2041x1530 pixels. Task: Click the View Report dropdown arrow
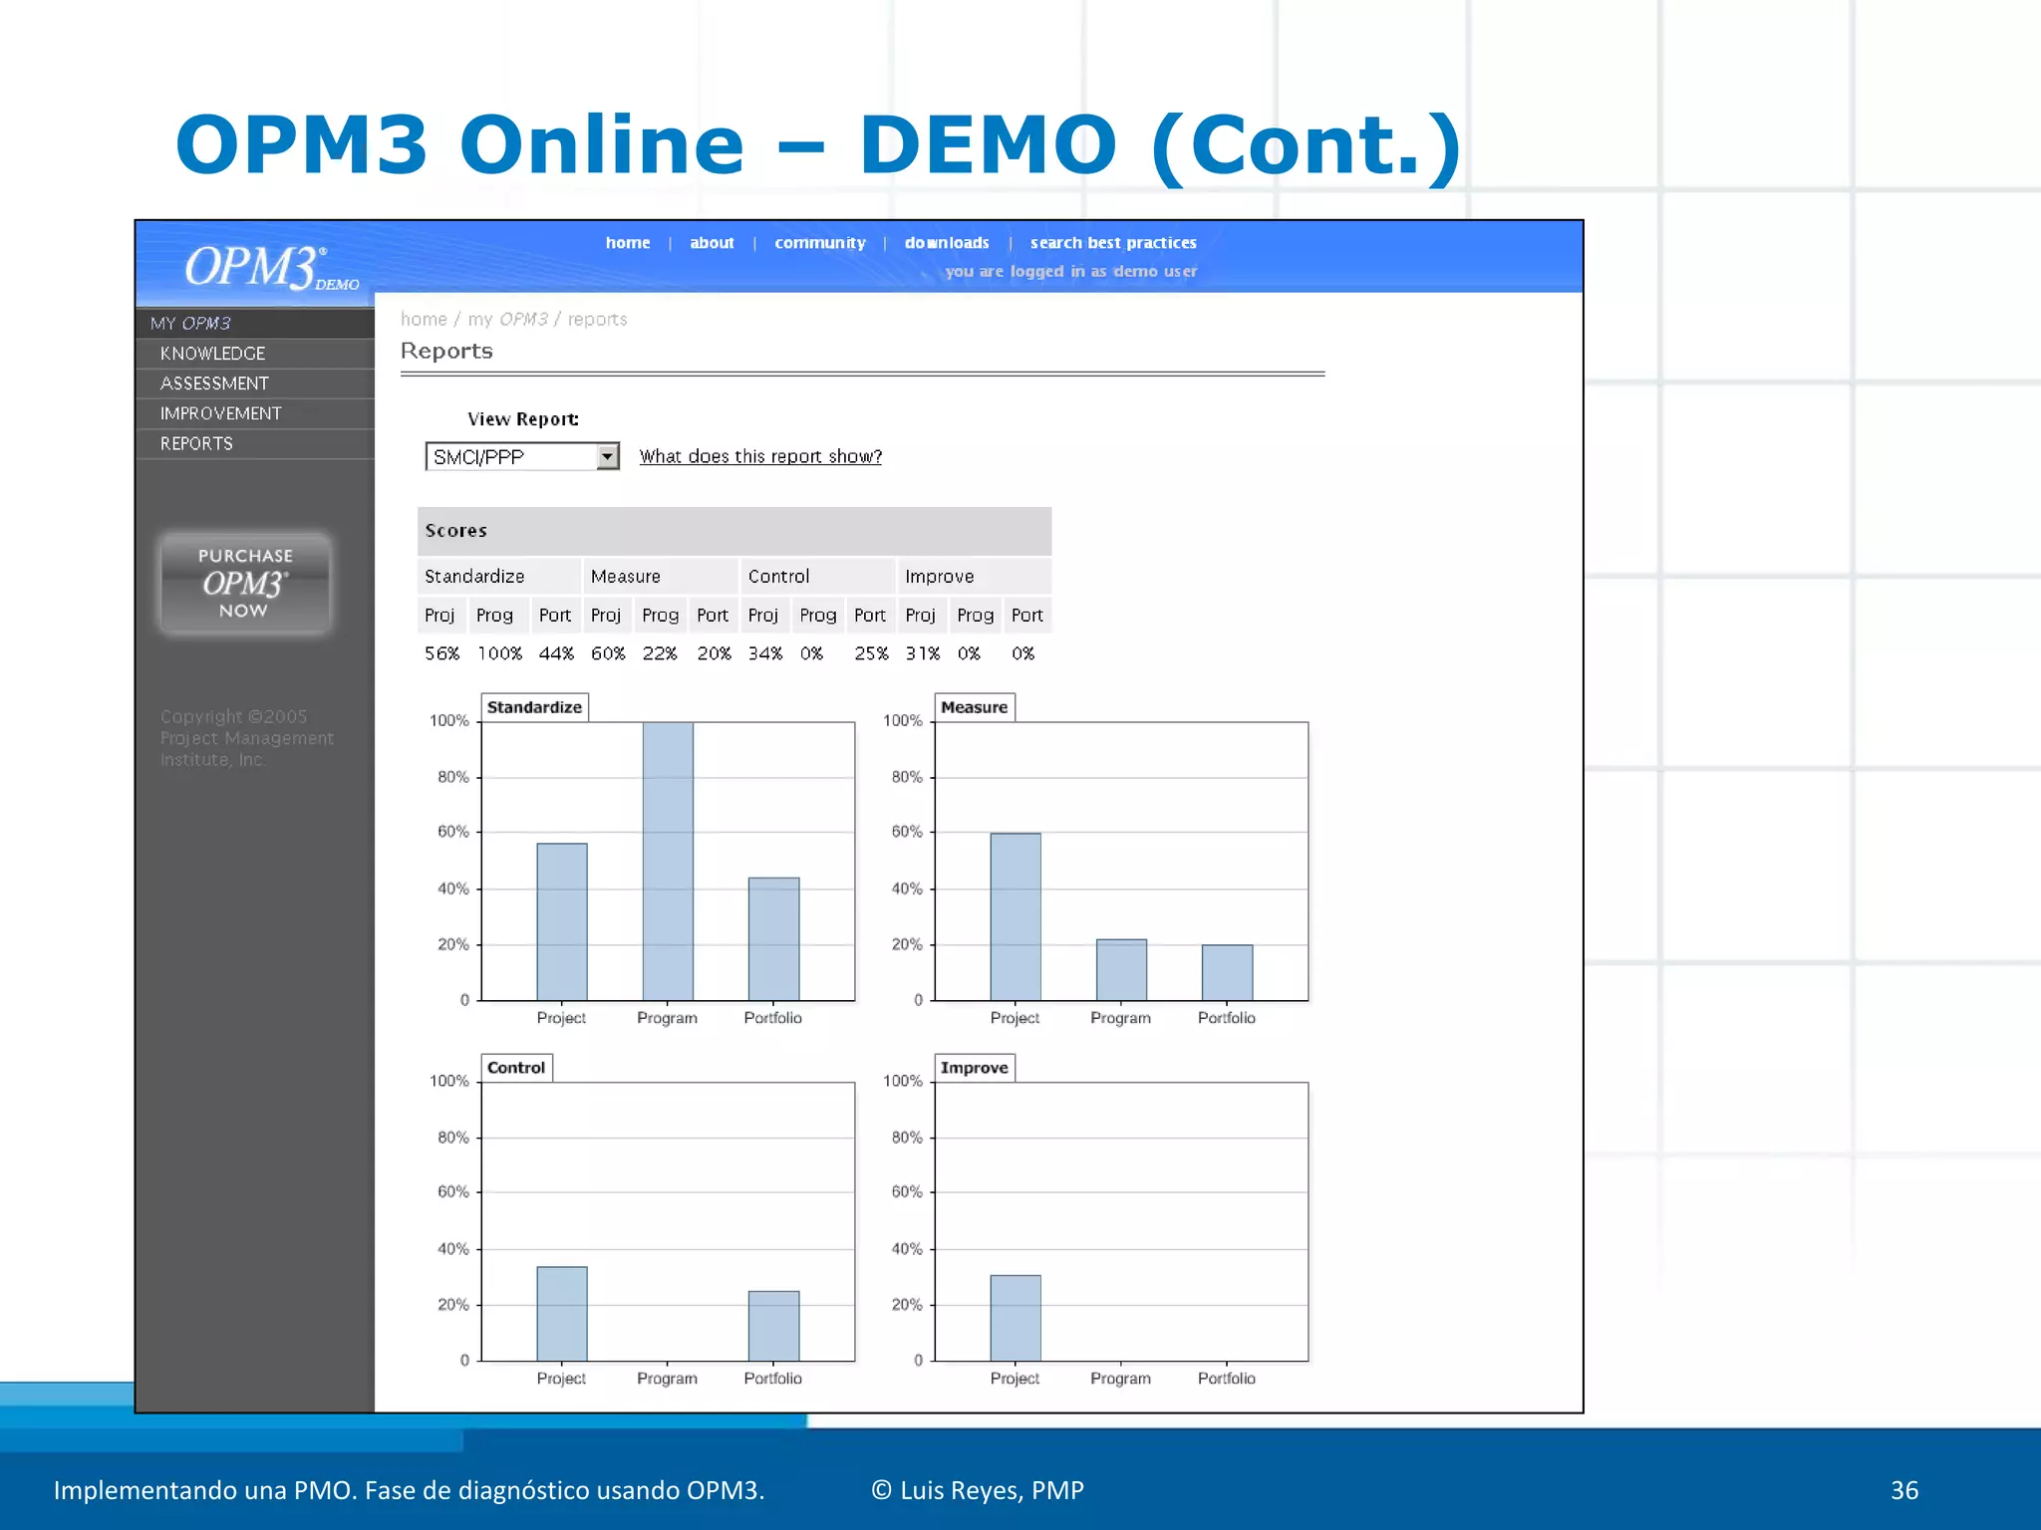(607, 456)
